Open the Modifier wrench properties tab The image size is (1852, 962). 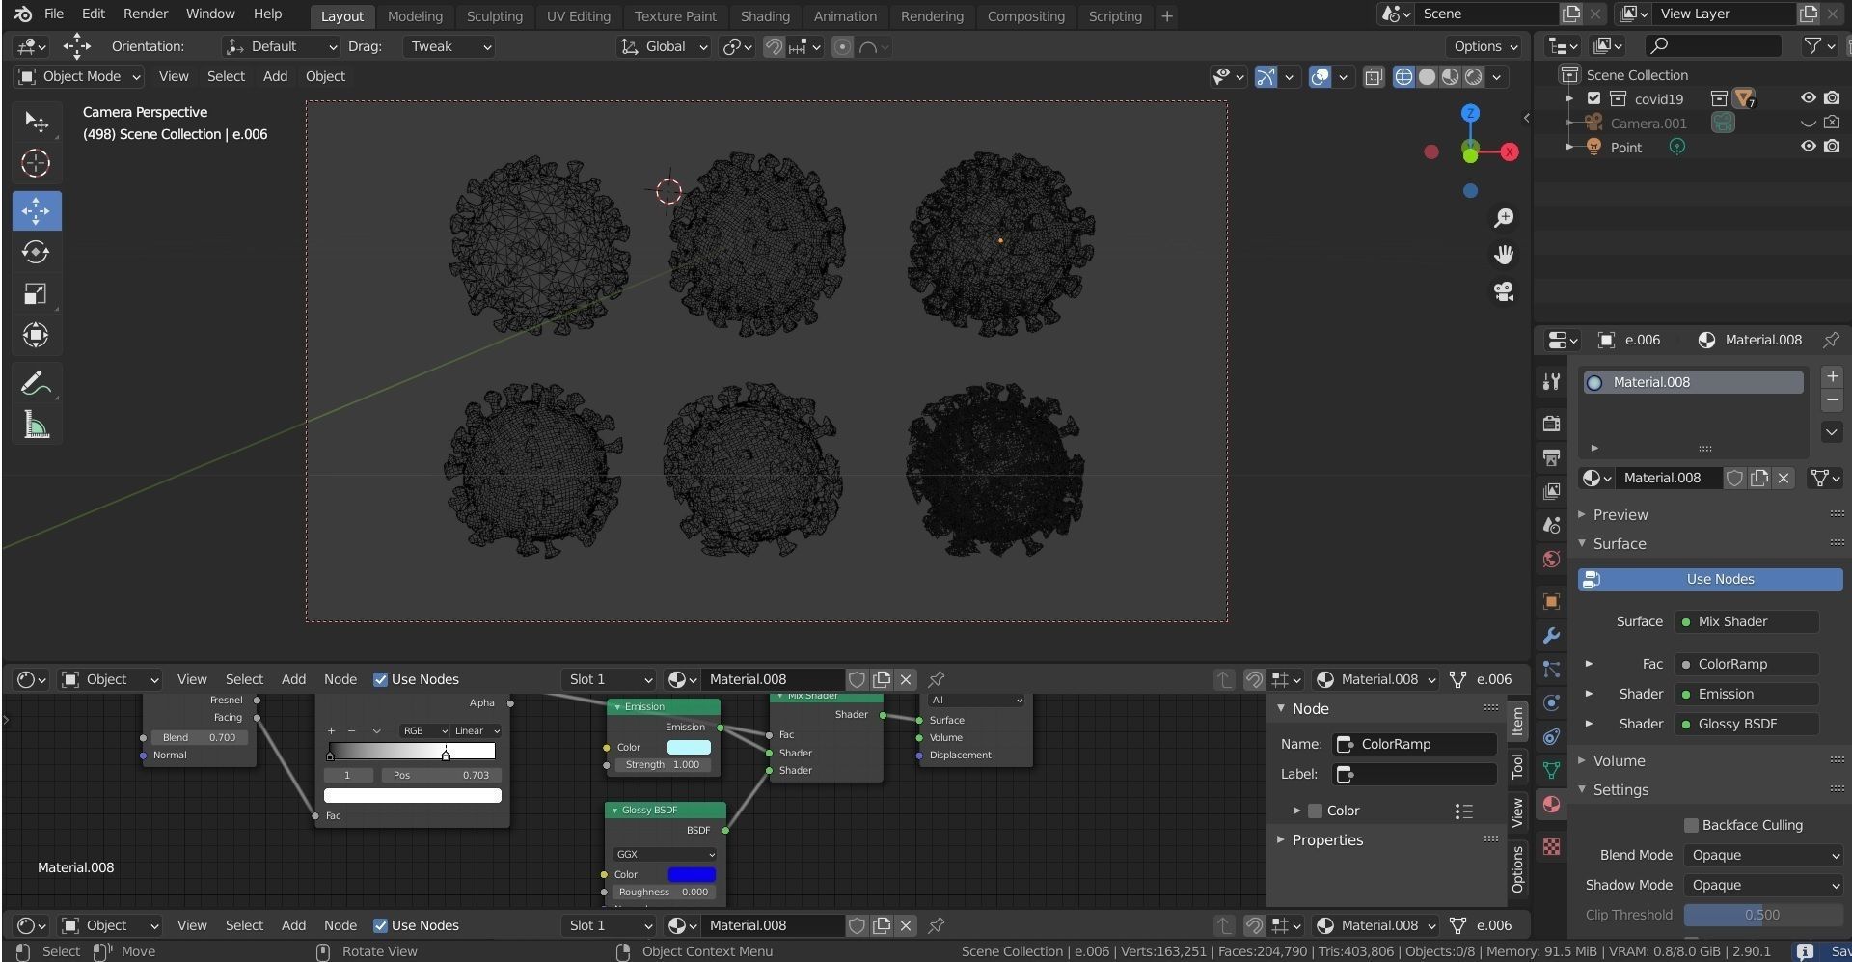(x=1551, y=635)
